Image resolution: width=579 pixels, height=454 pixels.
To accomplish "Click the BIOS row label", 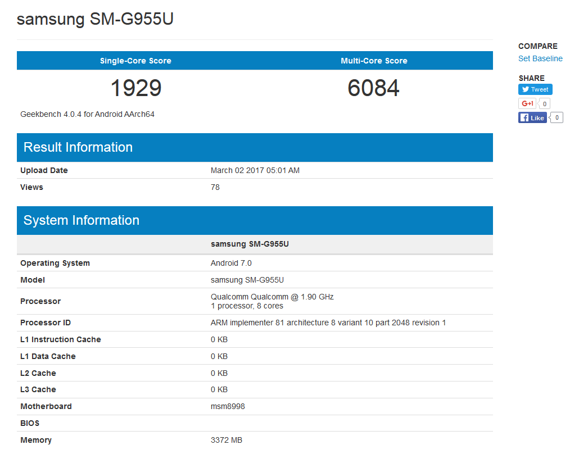I will (30, 423).
